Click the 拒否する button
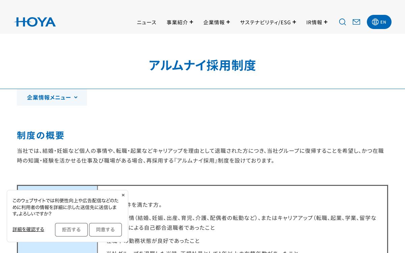 tap(71, 230)
